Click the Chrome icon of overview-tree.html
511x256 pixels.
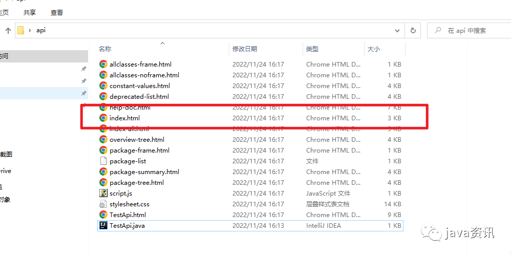103,139
